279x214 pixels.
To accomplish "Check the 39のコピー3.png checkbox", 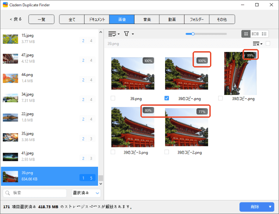I will (x=113, y=152).
